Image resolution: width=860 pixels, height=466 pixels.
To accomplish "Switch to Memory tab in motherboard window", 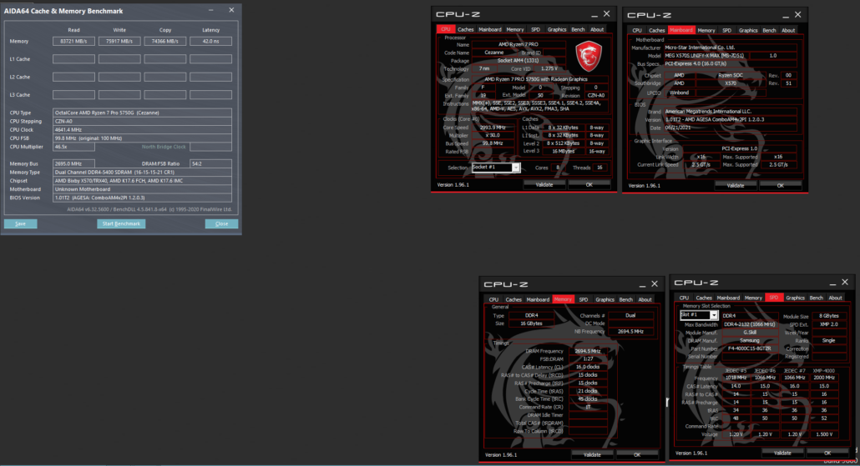I will (706, 31).
